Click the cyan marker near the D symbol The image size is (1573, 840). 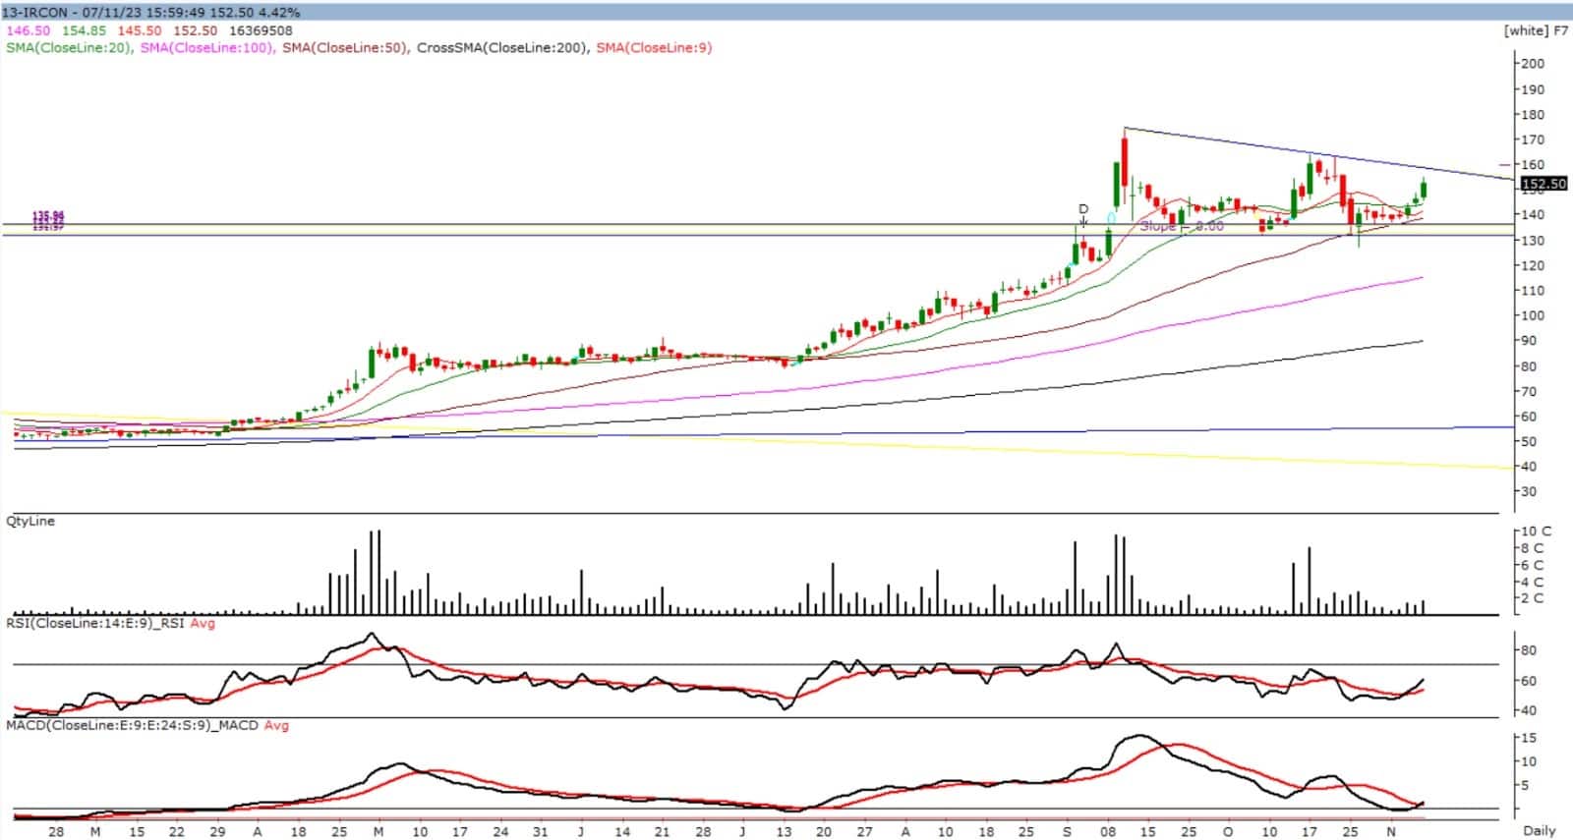(1111, 218)
